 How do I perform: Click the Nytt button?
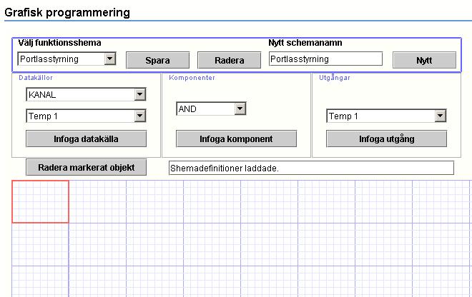[x=424, y=60]
